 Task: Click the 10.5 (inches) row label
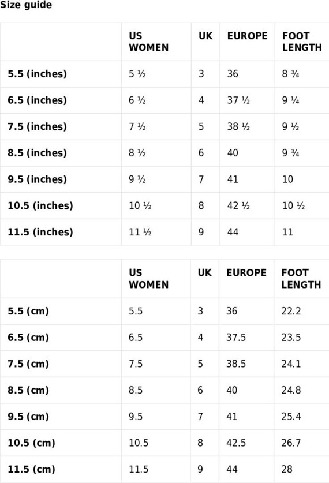[40, 206]
